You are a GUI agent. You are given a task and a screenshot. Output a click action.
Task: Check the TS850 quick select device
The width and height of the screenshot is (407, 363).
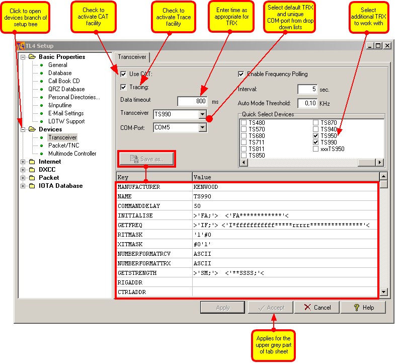click(243, 156)
